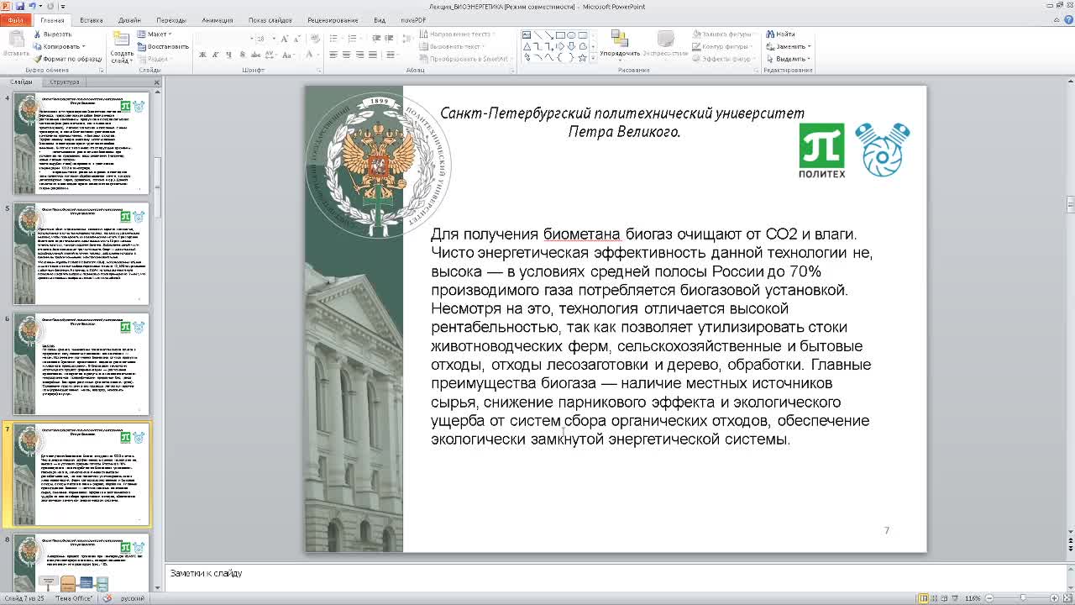The width and height of the screenshot is (1075, 605).
Task: Switch to the Дизайн (Design) tab
Action: click(129, 20)
